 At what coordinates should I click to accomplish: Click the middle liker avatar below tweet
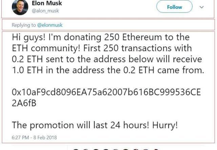116,149
